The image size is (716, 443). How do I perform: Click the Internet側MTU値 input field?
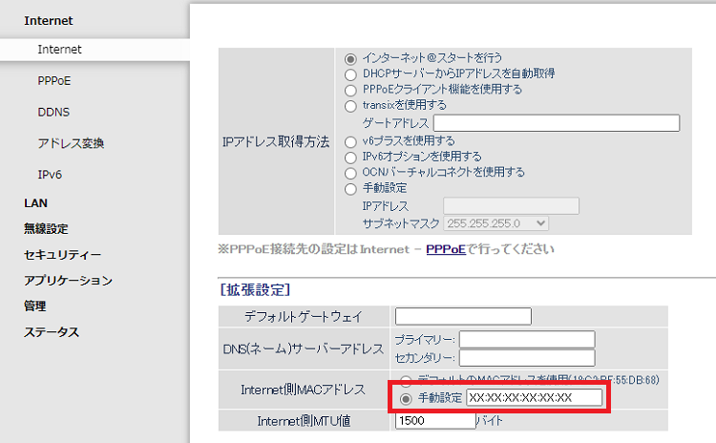(435, 421)
